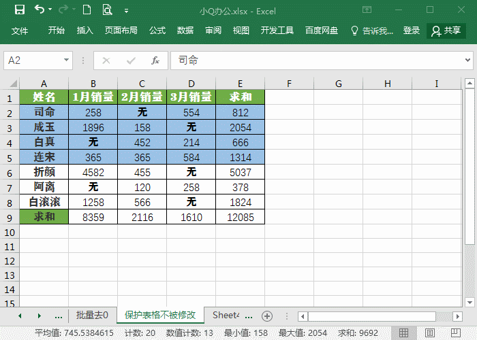Click horizontal scrollbar right arrow
Viewport: 477px width, 340px height.
[457, 316]
